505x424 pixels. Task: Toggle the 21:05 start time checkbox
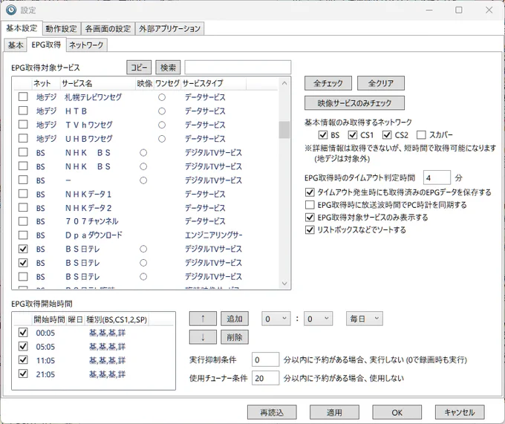pyautogui.click(x=23, y=374)
